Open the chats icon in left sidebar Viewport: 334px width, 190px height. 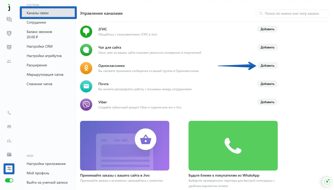click(x=9, y=20)
